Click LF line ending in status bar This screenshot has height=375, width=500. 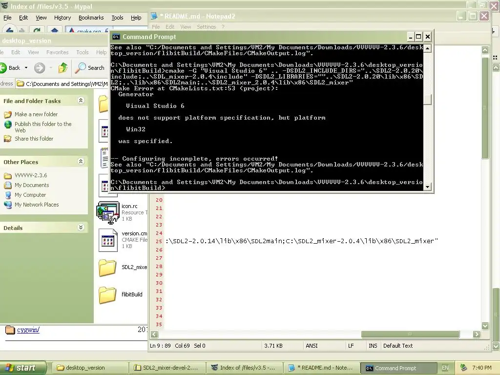click(x=351, y=346)
